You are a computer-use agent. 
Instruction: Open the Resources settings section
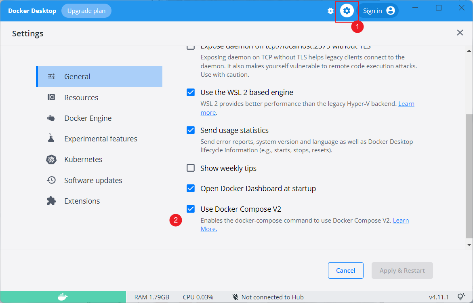99,97
